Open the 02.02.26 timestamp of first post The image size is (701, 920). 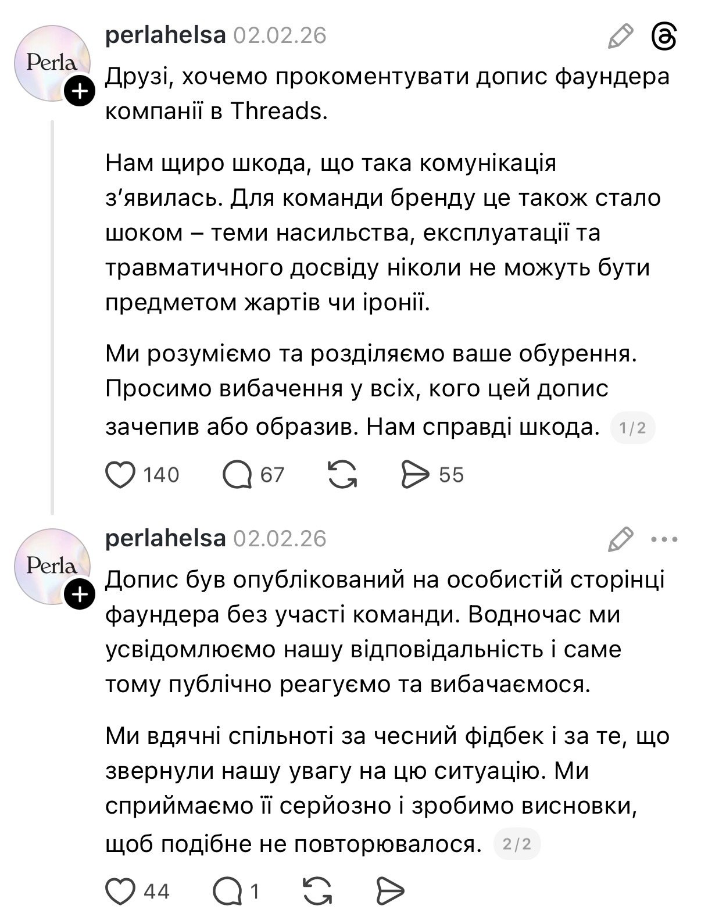tap(280, 36)
